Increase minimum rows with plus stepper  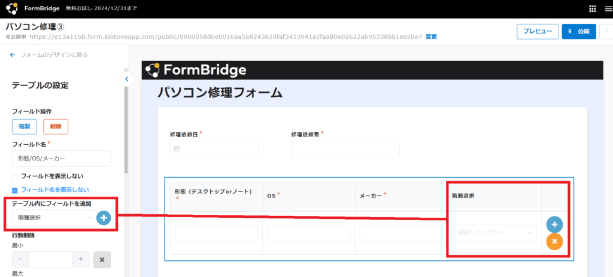pos(81,260)
